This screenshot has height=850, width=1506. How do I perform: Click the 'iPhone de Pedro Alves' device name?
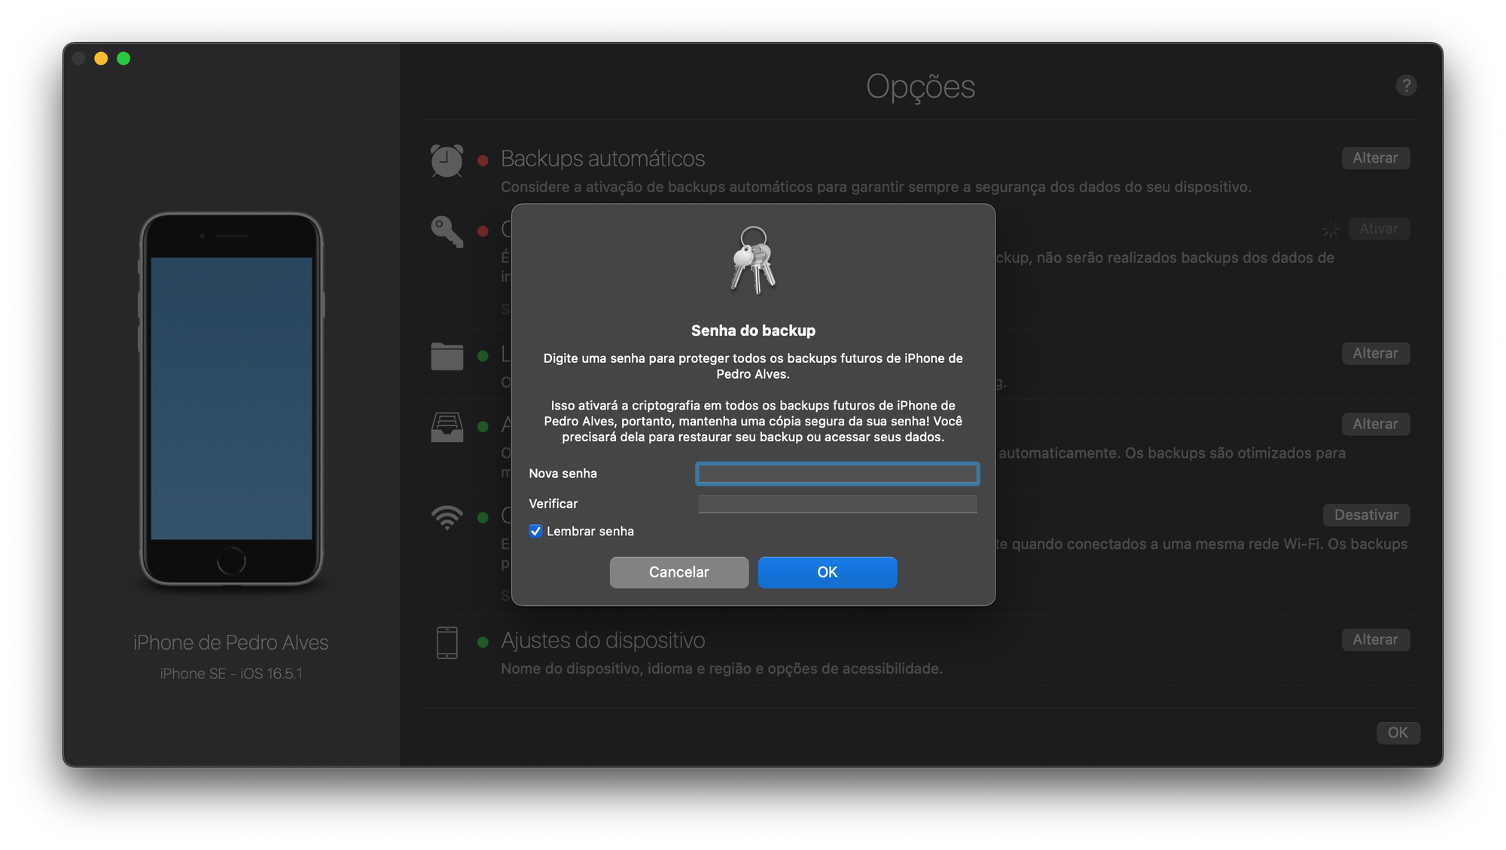tap(231, 642)
